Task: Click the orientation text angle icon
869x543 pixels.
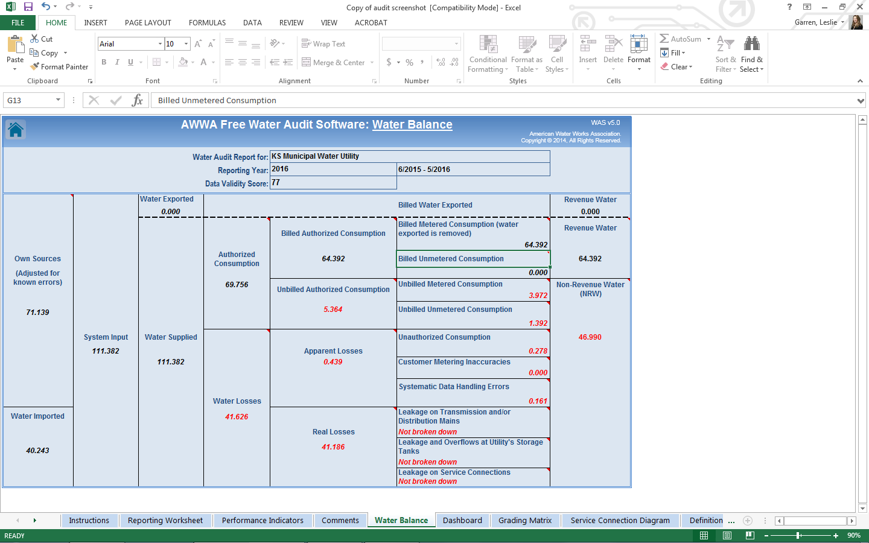Action: [275, 43]
